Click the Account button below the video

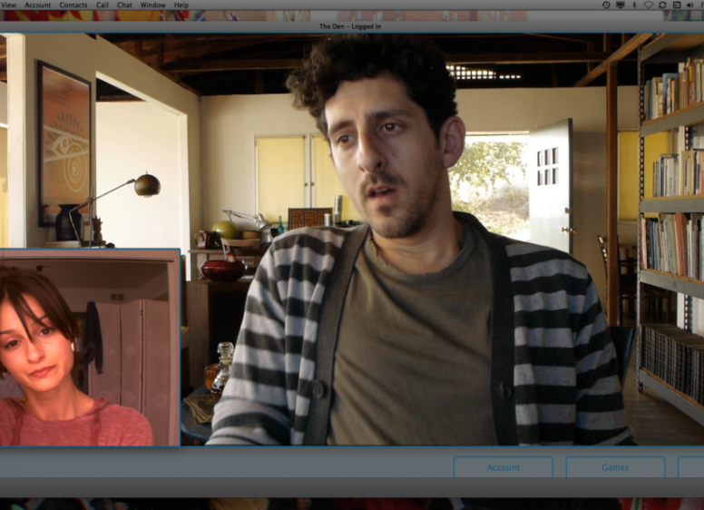[x=504, y=467]
